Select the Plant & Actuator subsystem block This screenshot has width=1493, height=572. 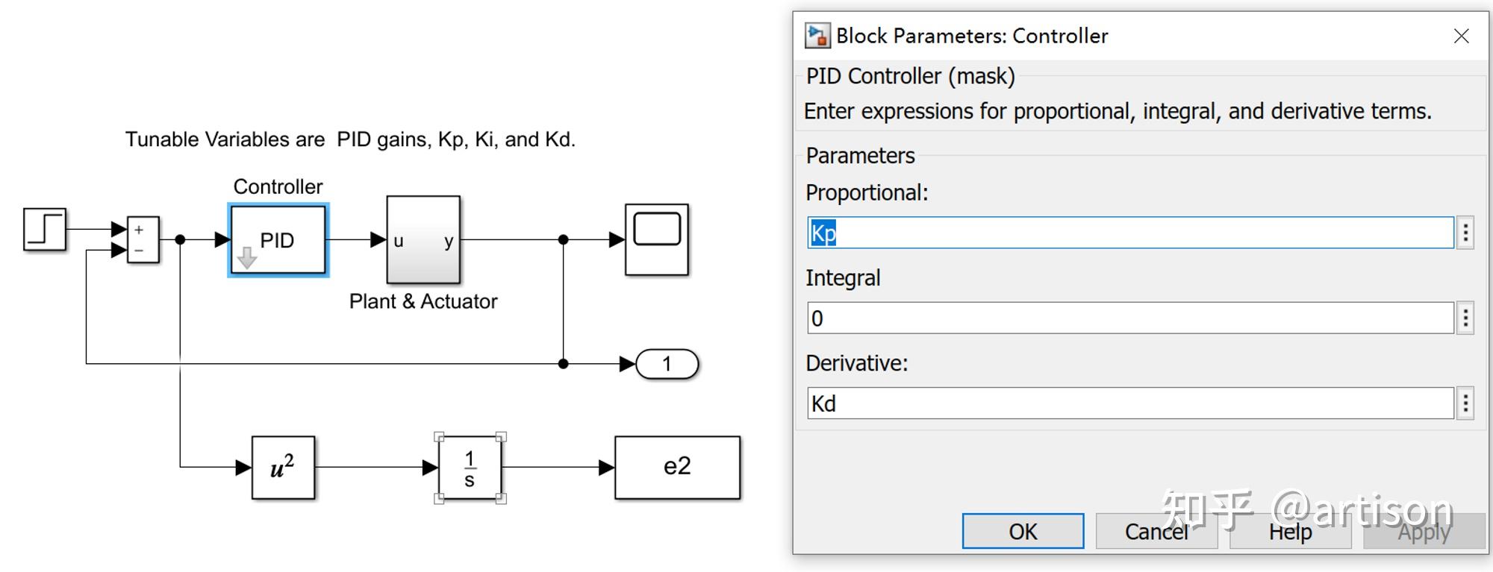click(x=423, y=239)
